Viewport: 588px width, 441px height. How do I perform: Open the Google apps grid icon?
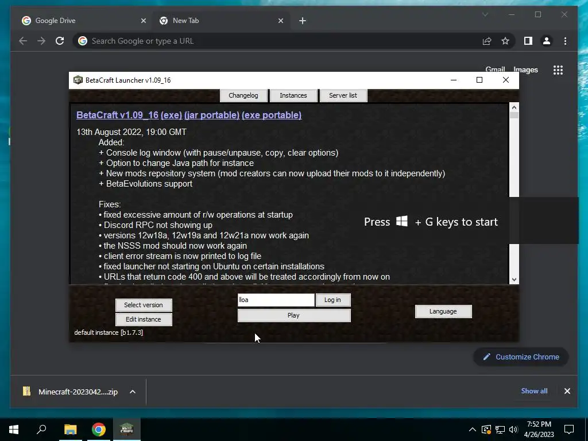(558, 69)
